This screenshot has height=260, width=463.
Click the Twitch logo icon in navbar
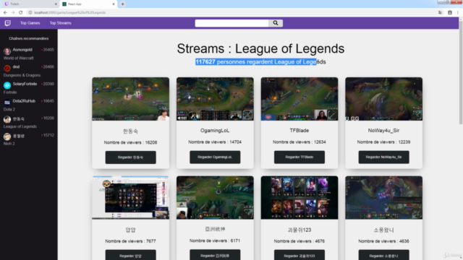pyautogui.click(x=8, y=23)
